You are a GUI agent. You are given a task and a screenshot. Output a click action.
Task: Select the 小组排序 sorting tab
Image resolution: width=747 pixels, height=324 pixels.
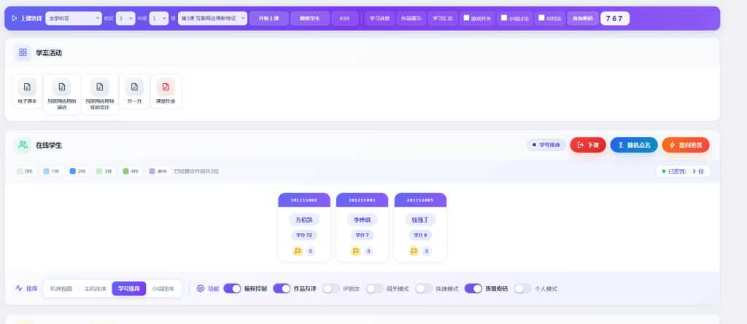pos(163,288)
